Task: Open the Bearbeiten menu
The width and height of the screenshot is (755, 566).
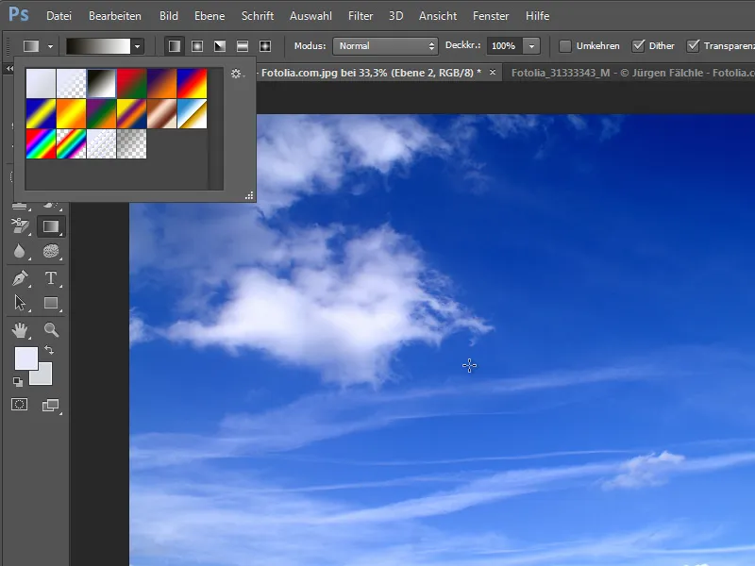Action: tap(114, 16)
